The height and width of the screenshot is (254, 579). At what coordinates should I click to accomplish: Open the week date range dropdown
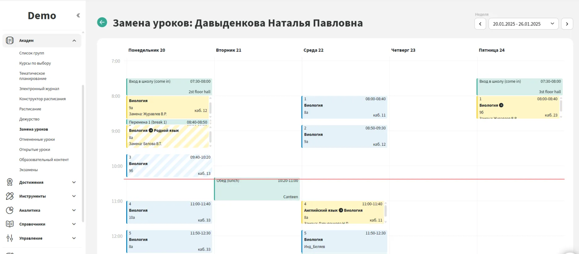(x=523, y=24)
